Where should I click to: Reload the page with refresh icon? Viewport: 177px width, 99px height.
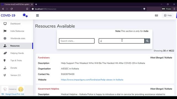pyautogui.click(x=12, y=9)
